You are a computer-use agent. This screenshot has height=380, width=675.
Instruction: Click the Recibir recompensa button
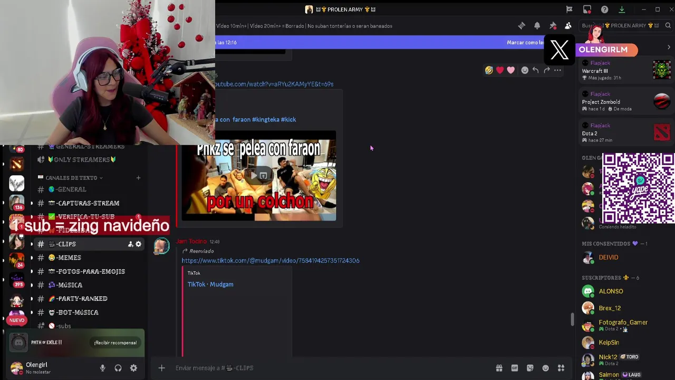[115, 343]
